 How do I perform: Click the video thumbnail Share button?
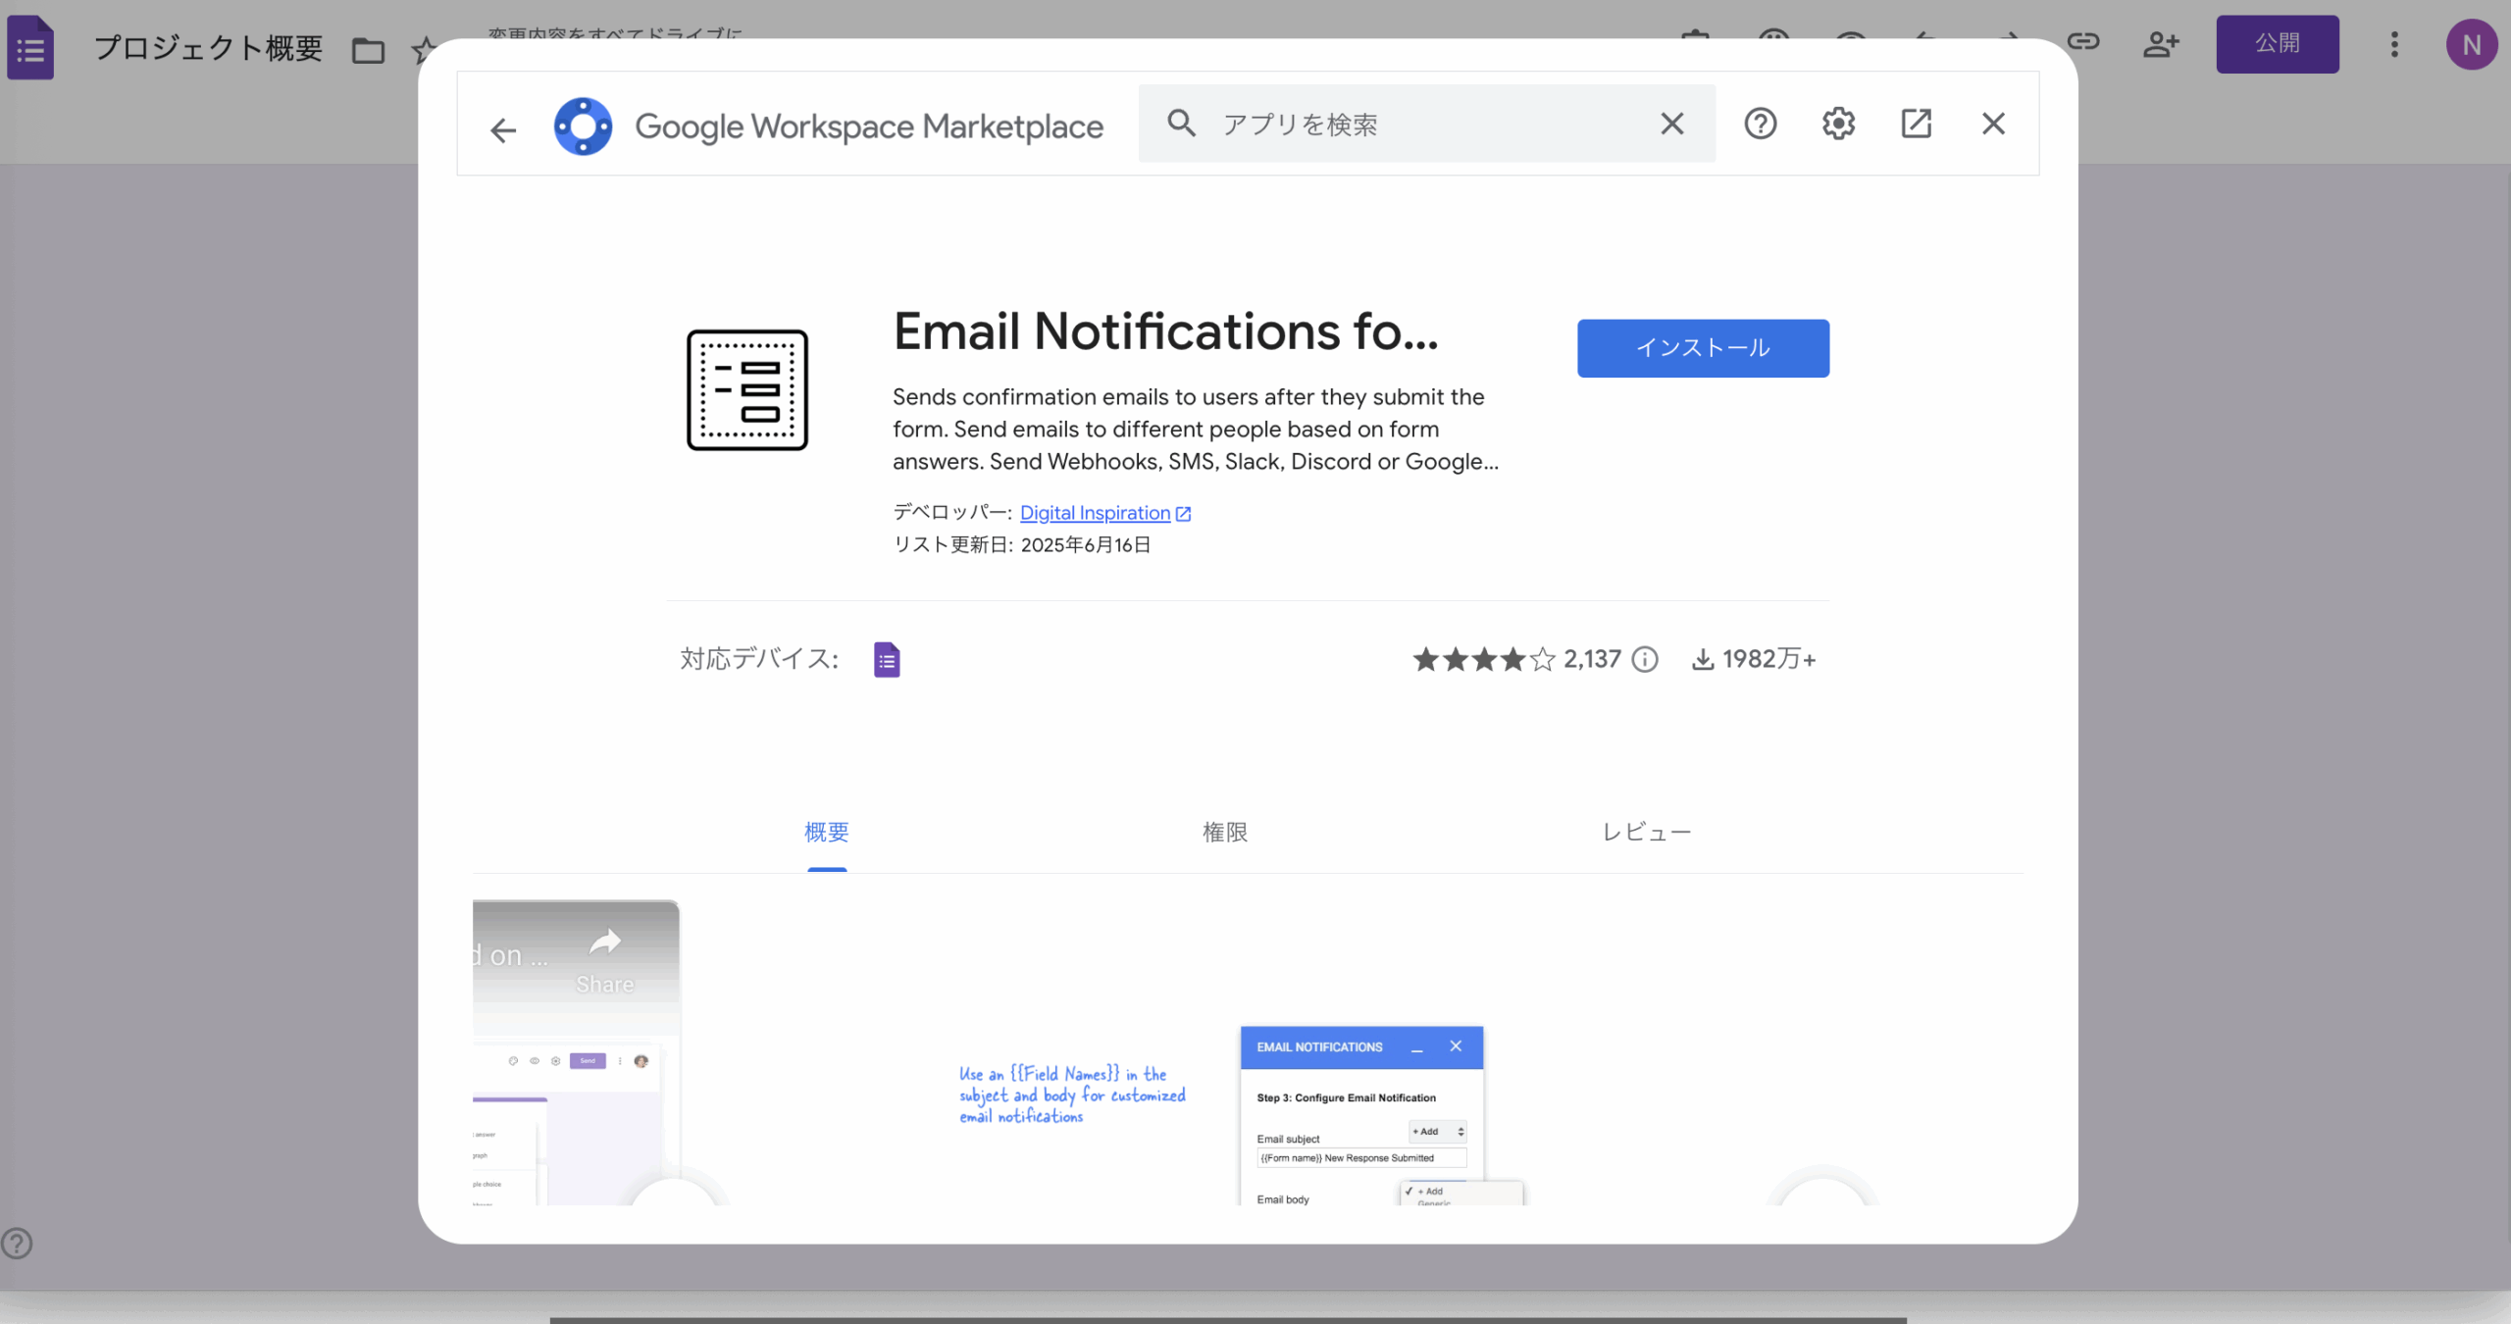click(605, 959)
